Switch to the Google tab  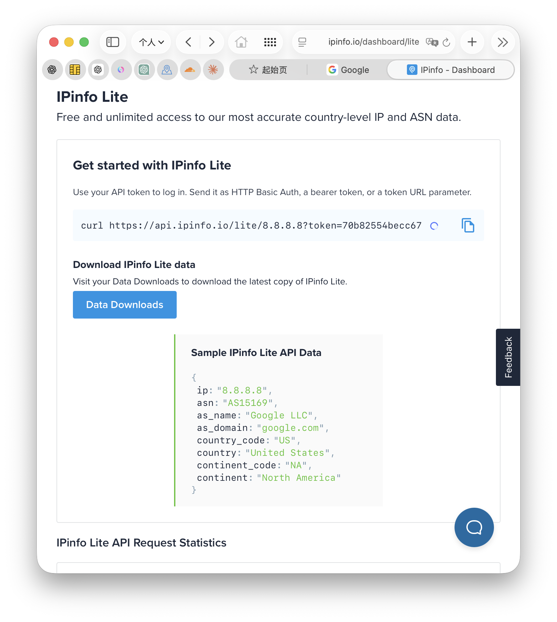pos(348,70)
